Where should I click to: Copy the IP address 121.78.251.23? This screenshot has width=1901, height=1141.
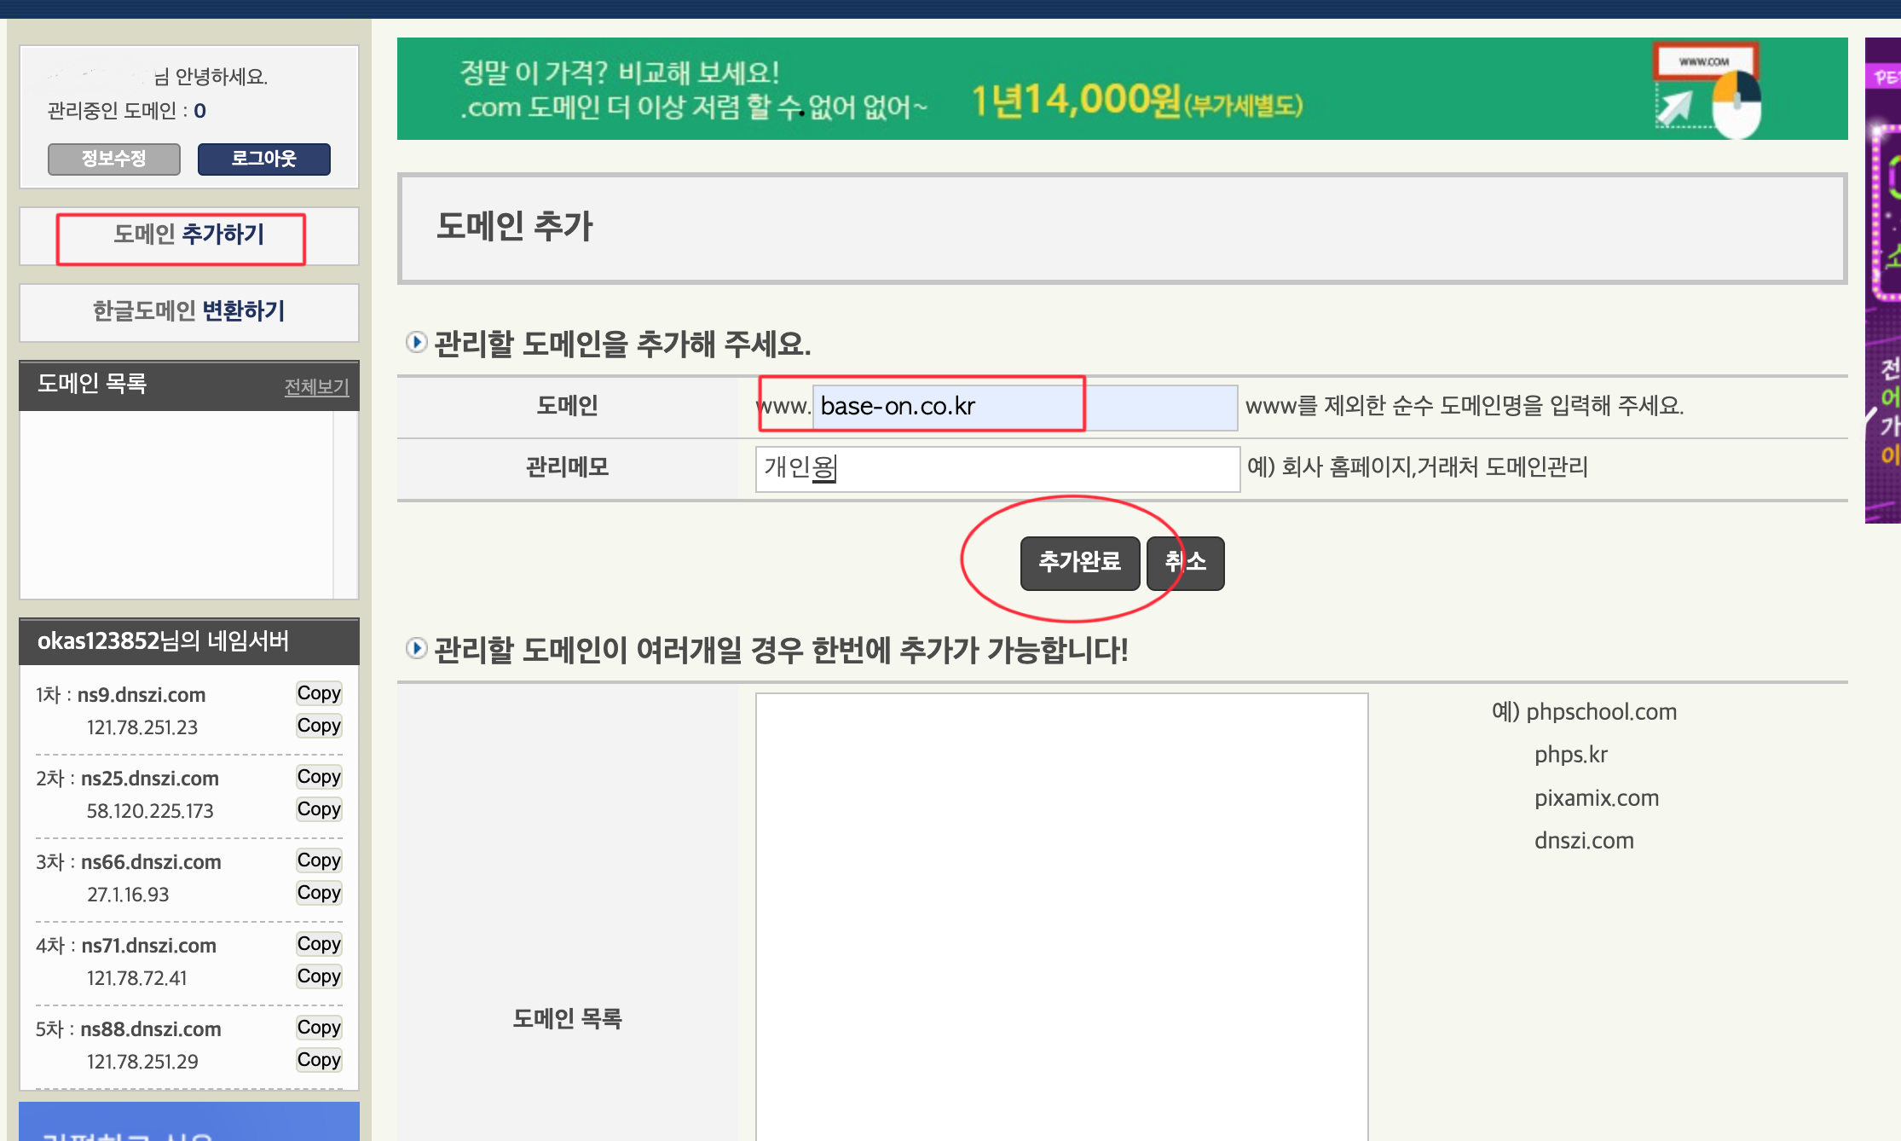319,726
